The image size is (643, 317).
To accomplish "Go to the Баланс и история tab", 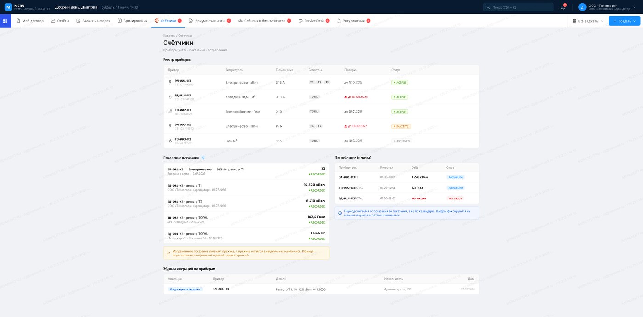I will coord(93,21).
